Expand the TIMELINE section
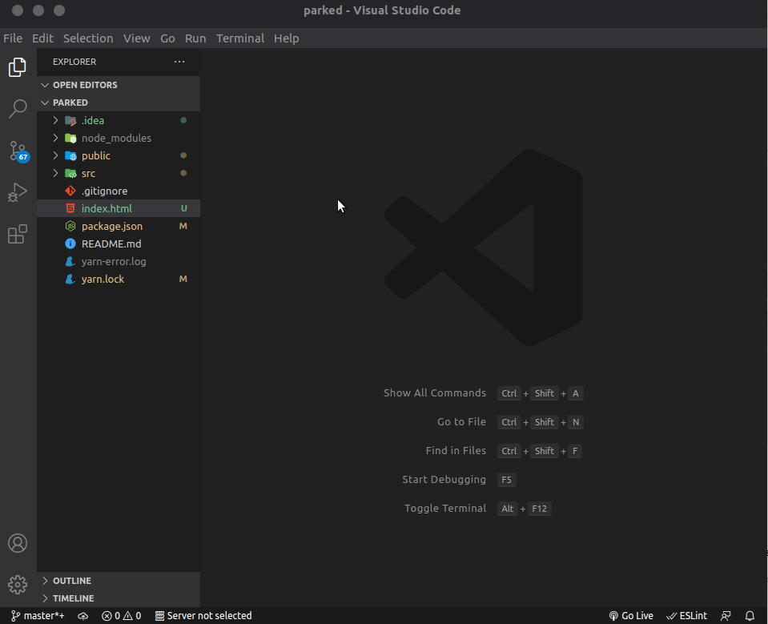This screenshot has width=768, height=624. click(x=119, y=598)
